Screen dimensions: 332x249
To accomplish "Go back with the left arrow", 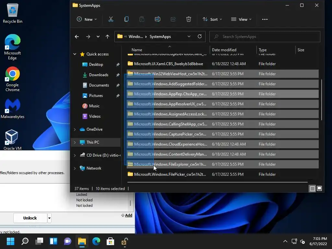I will click(77, 37).
